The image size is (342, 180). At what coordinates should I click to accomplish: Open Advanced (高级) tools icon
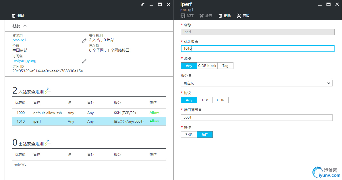coord(239,16)
